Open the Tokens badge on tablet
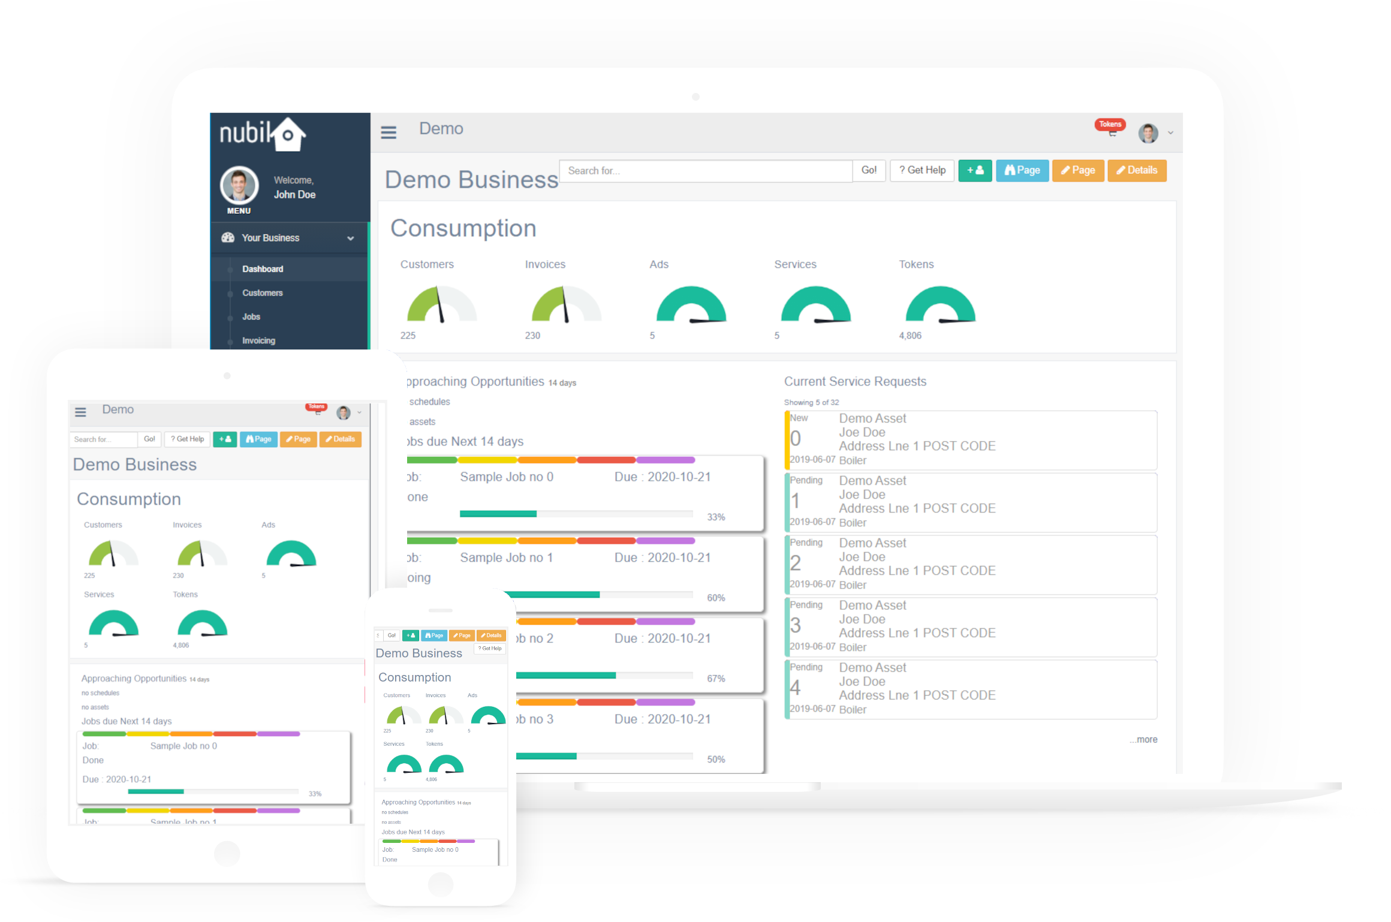Screen dimensions: 1391x922 tap(316, 407)
